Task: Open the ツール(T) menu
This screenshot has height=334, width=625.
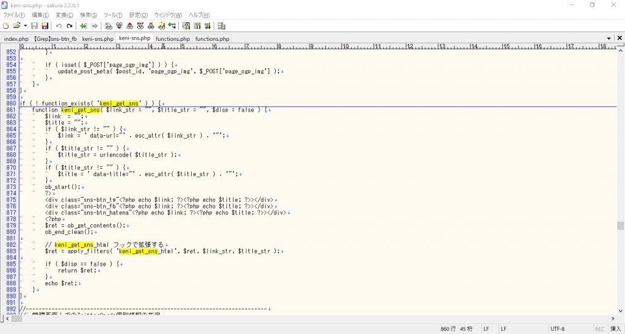Action: [113, 15]
